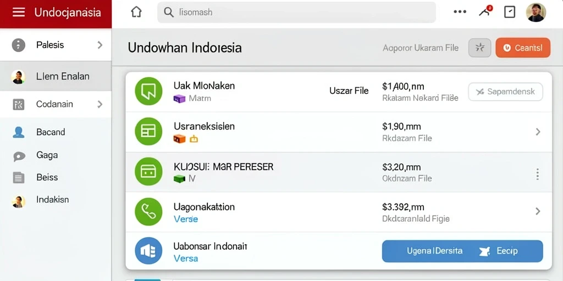Click the orange box icon under Usraneksislen
This screenshot has width=563, height=281.
tap(179, 139)
